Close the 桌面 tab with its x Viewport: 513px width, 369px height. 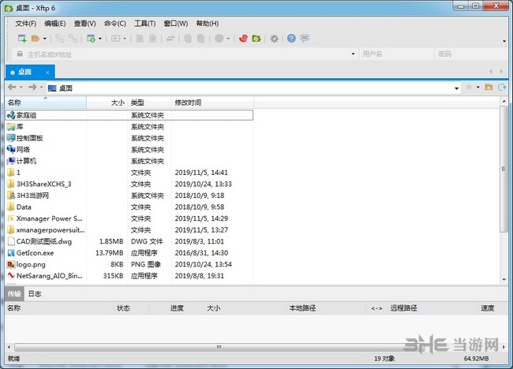(47, 73)
